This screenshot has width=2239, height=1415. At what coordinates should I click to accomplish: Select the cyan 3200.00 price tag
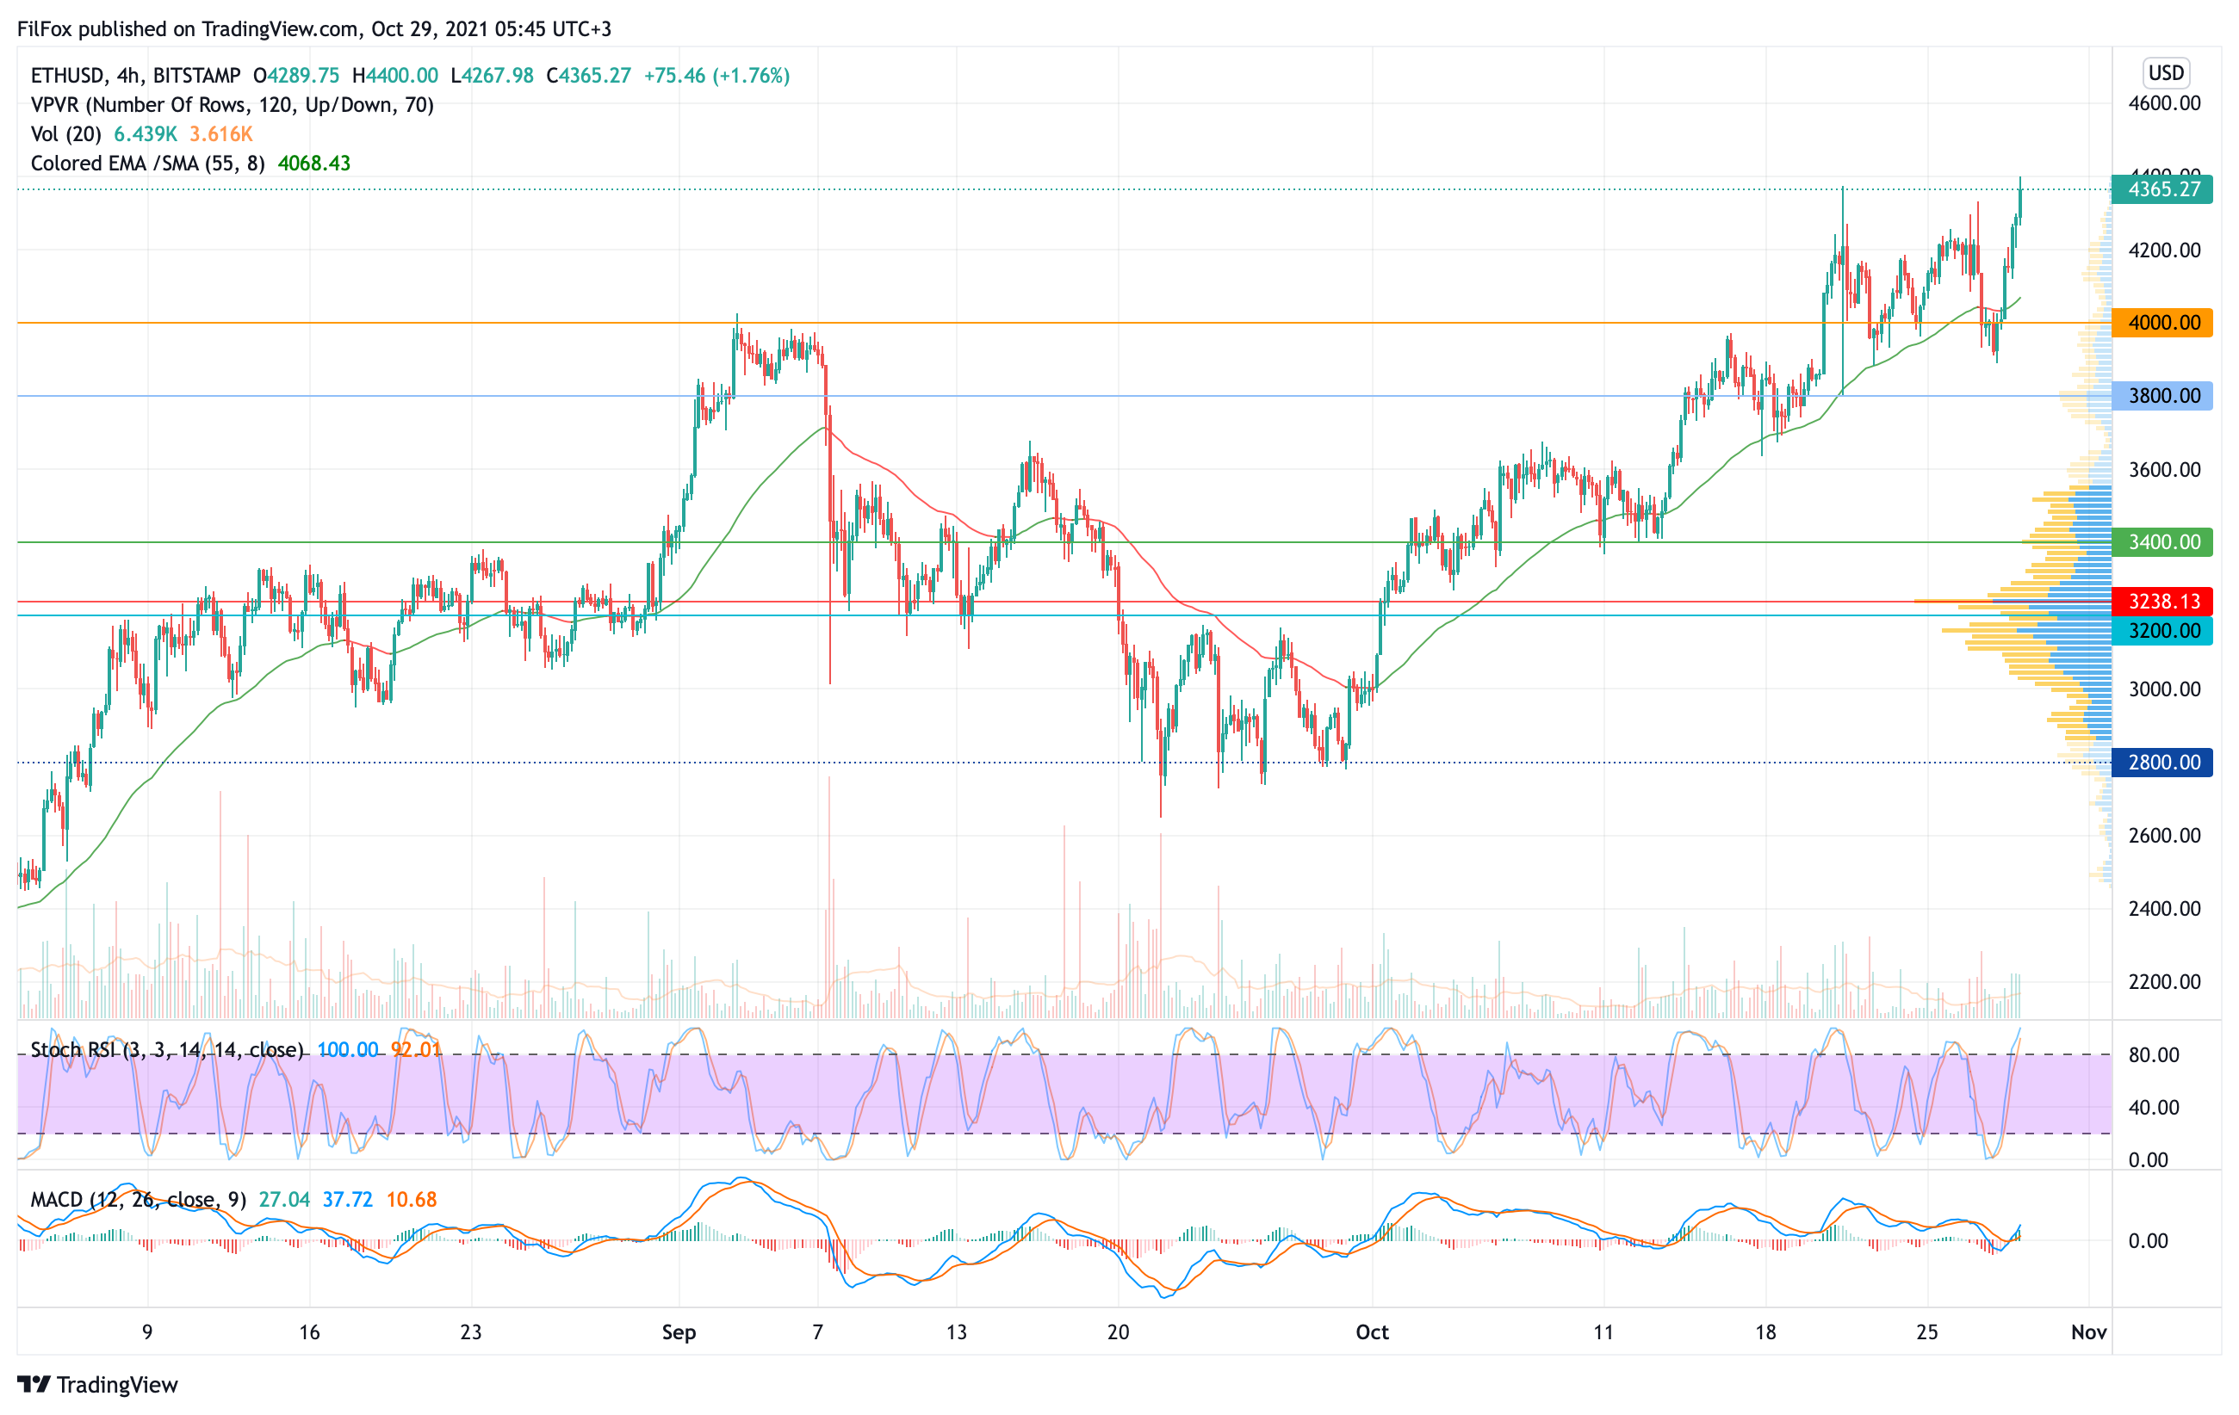tap(2161, 631)
